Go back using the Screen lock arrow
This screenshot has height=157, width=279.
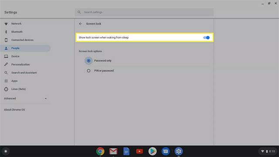(x=80, y=24)
